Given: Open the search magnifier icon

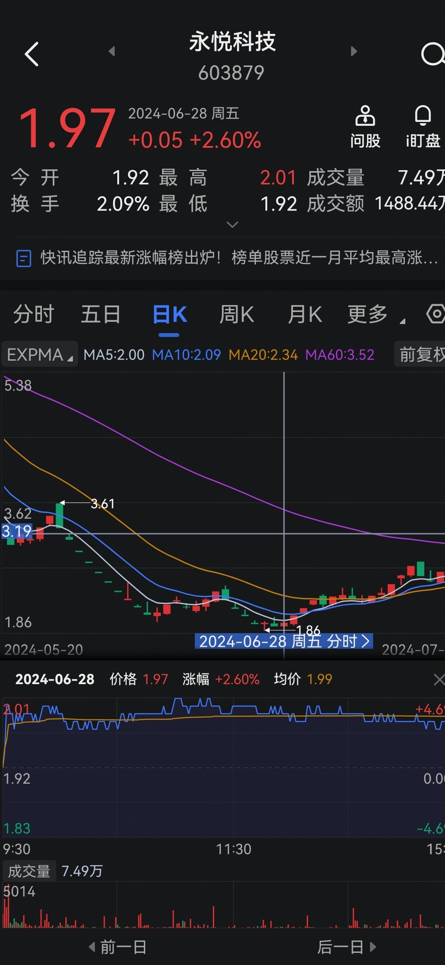Looking at the screenshot, I should tap(433, 54).
